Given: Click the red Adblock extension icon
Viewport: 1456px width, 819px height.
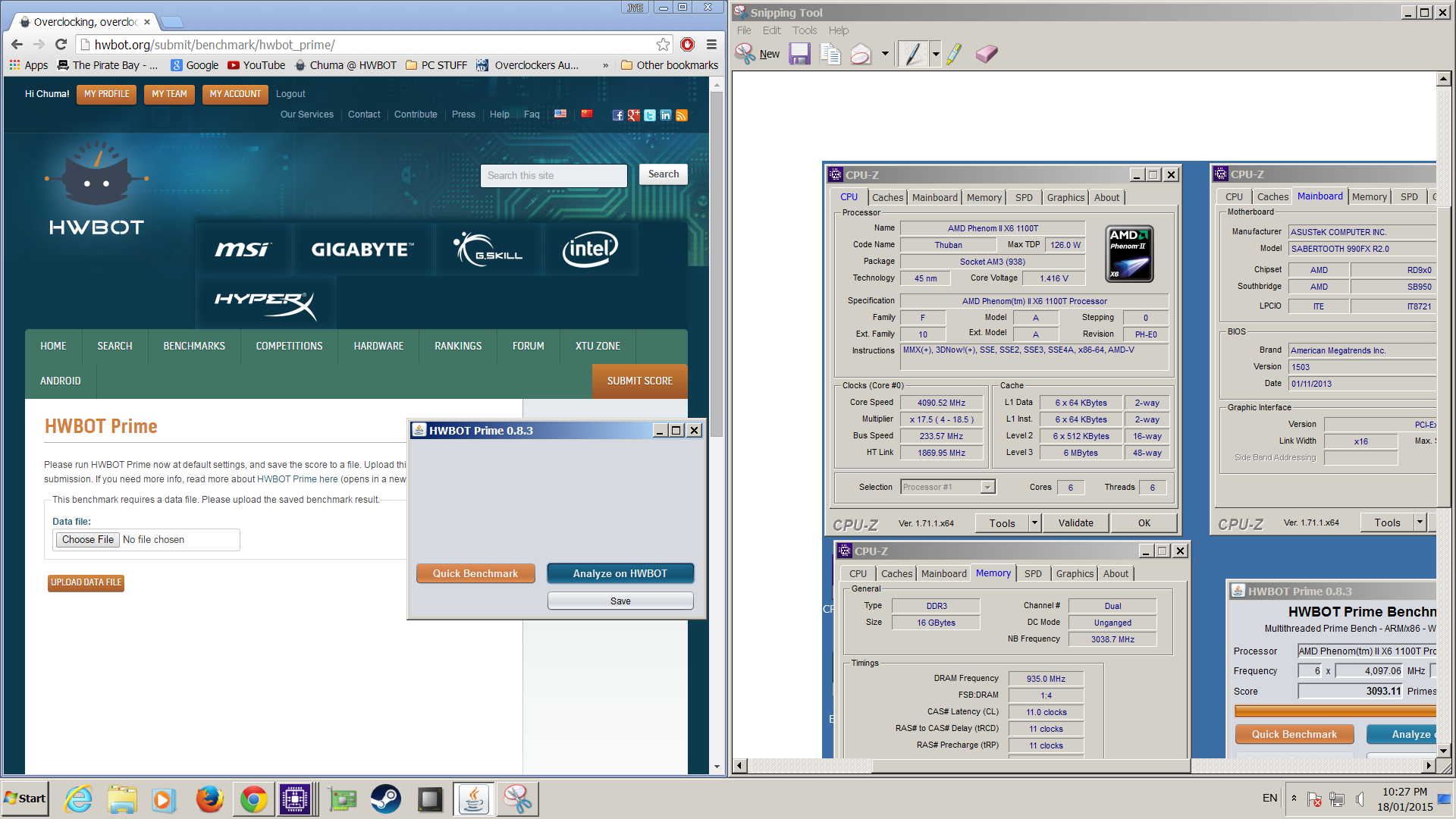Looking at the screenshot, I should click(x=687, y=45).
